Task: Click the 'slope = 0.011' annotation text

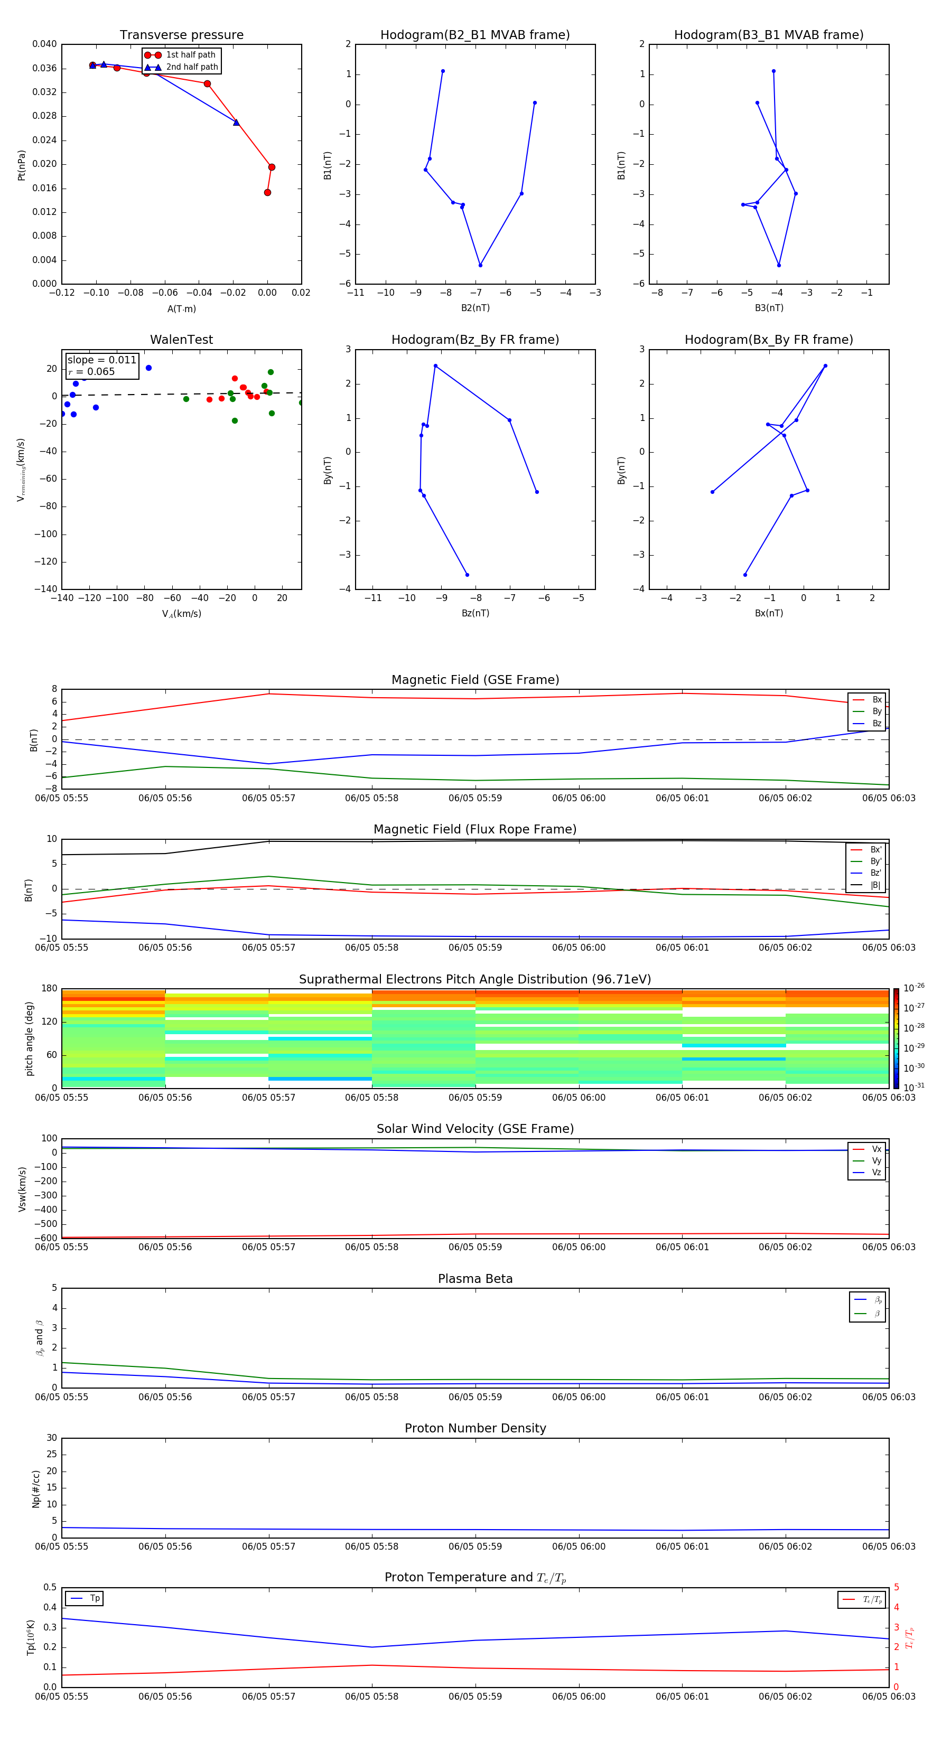Action: (x=101, y=360)
